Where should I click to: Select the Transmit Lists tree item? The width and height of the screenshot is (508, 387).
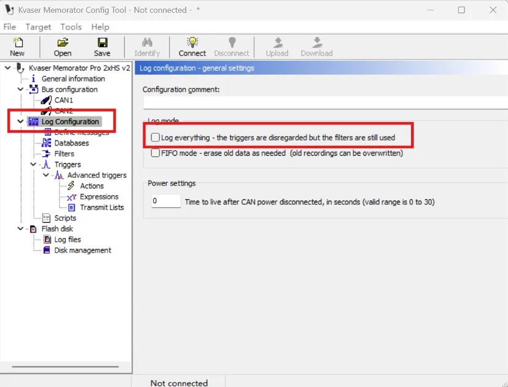(x=102, y=207)
